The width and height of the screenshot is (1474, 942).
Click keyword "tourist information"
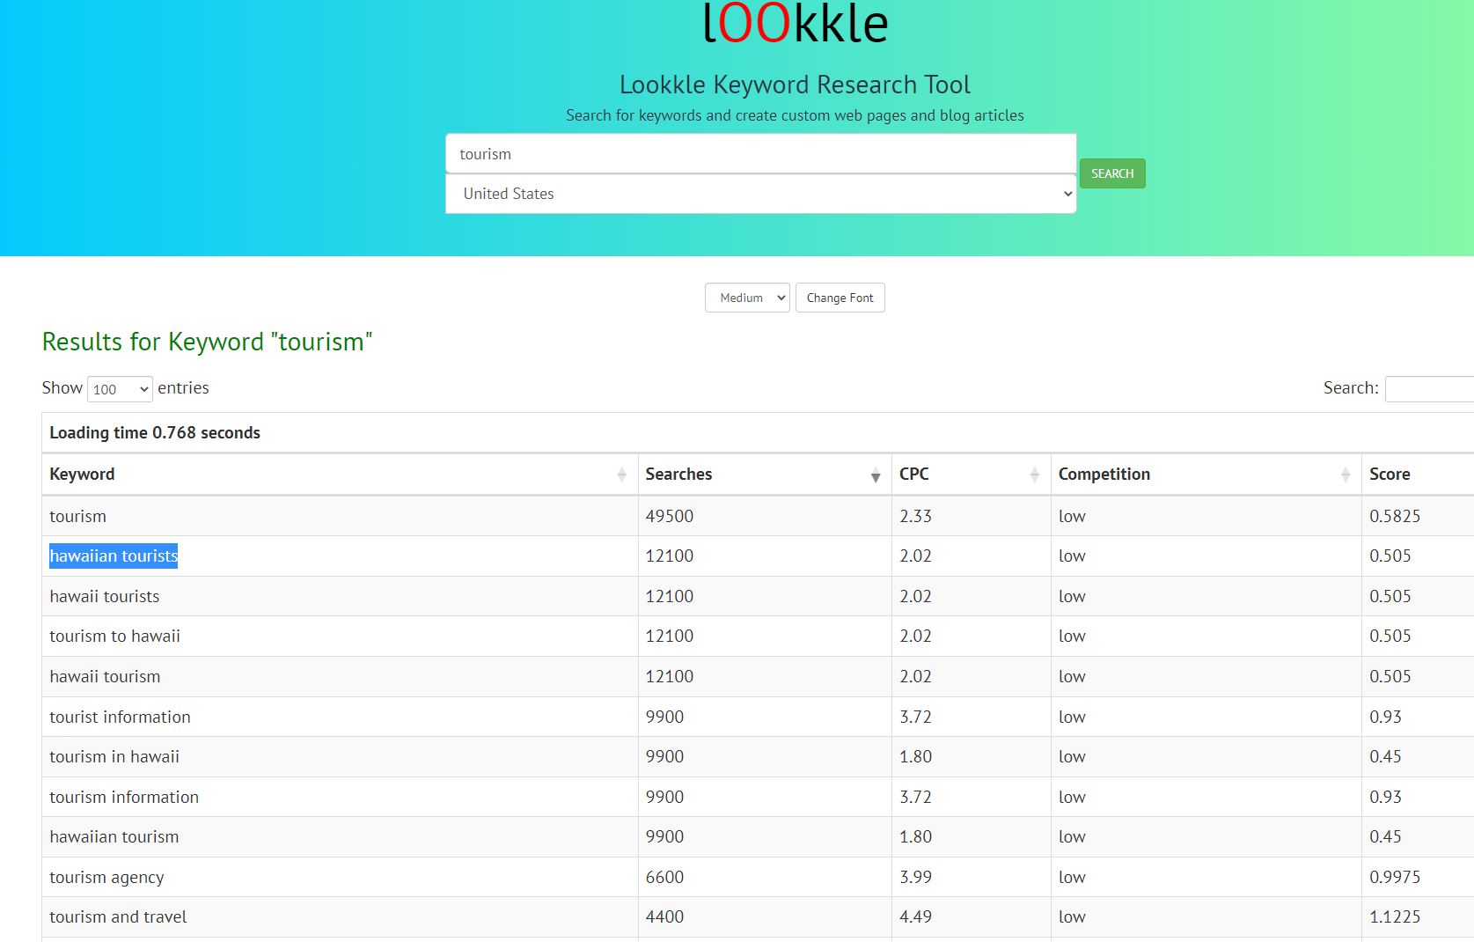(x=120, y=717)
